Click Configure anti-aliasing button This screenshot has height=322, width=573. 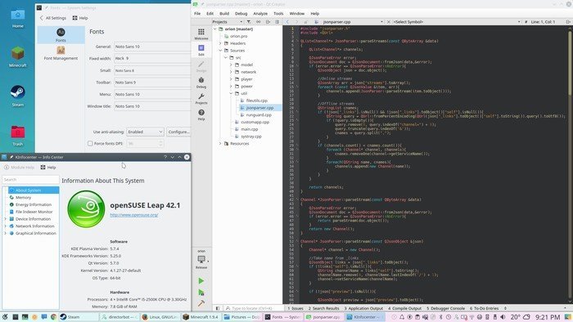coord(178,132)
